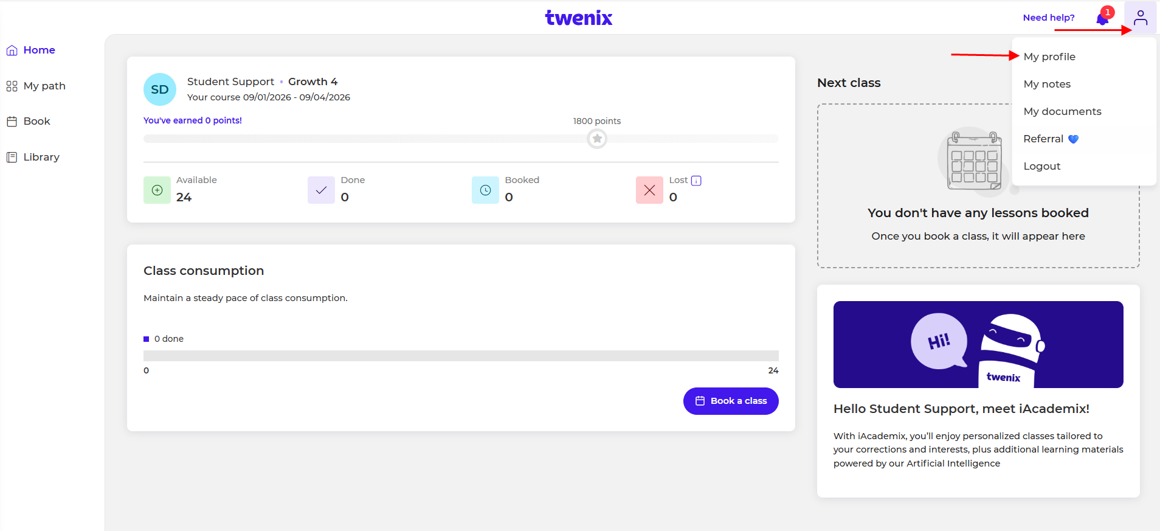This screenshot has width=1160, height=531.
Task: Click the star points milestone marker
Action: click(x=597, y=139)
